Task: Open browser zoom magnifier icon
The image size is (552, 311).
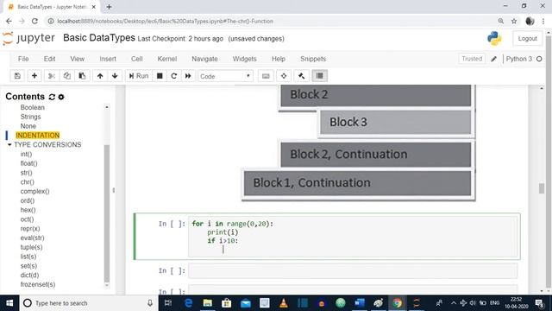Action: [500, 21]
